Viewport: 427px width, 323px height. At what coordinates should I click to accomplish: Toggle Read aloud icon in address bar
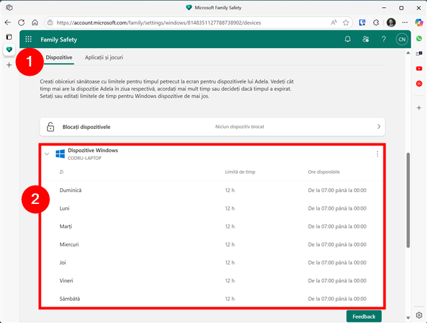pyautogui.click(x=333, y=22)
